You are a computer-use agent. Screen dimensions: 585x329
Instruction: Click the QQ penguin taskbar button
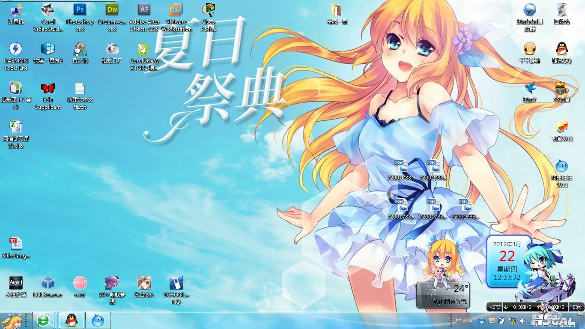[x=72, y=320]
